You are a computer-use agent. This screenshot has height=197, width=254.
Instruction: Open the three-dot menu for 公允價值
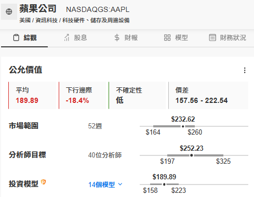(x=245, y=70)
